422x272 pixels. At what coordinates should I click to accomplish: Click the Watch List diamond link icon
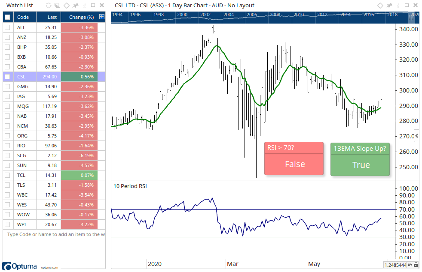(x=67, y=6)
